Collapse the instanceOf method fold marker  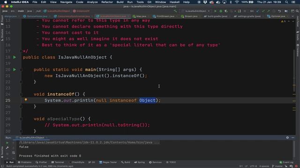click(21, 94)
